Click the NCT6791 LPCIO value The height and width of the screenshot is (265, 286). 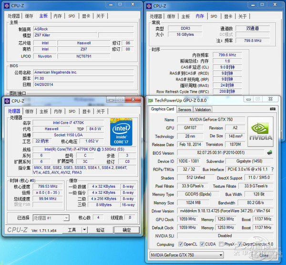pos(84,56)
